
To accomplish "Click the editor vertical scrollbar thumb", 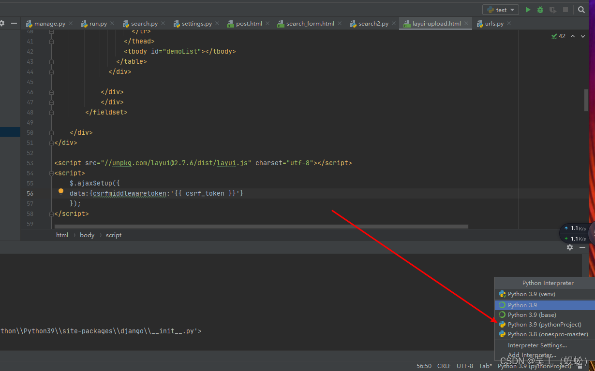I will pyautogui.click(x=587, y=100).
